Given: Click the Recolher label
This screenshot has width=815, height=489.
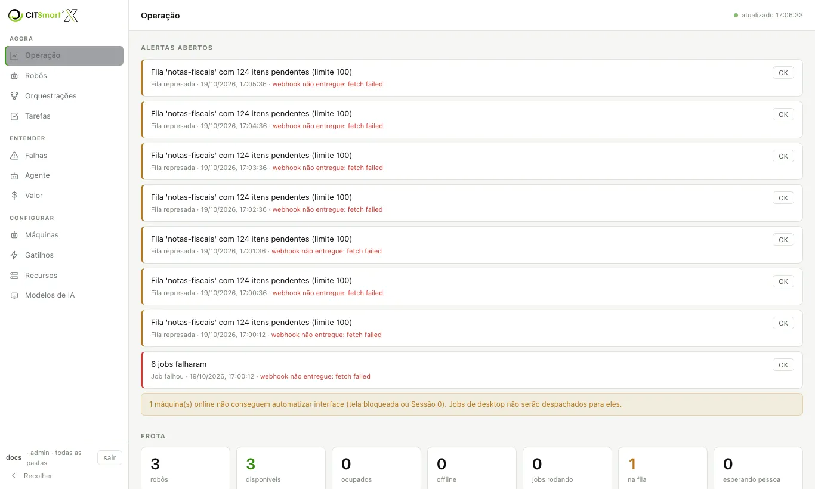Looking at the screenshot, I should coord(38,476).
